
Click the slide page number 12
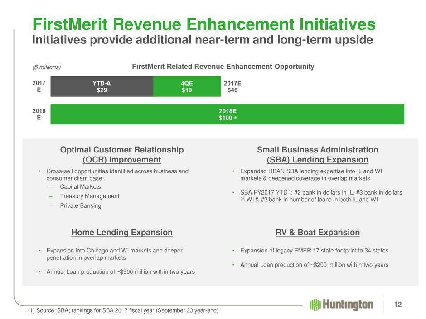coord(397,305)
